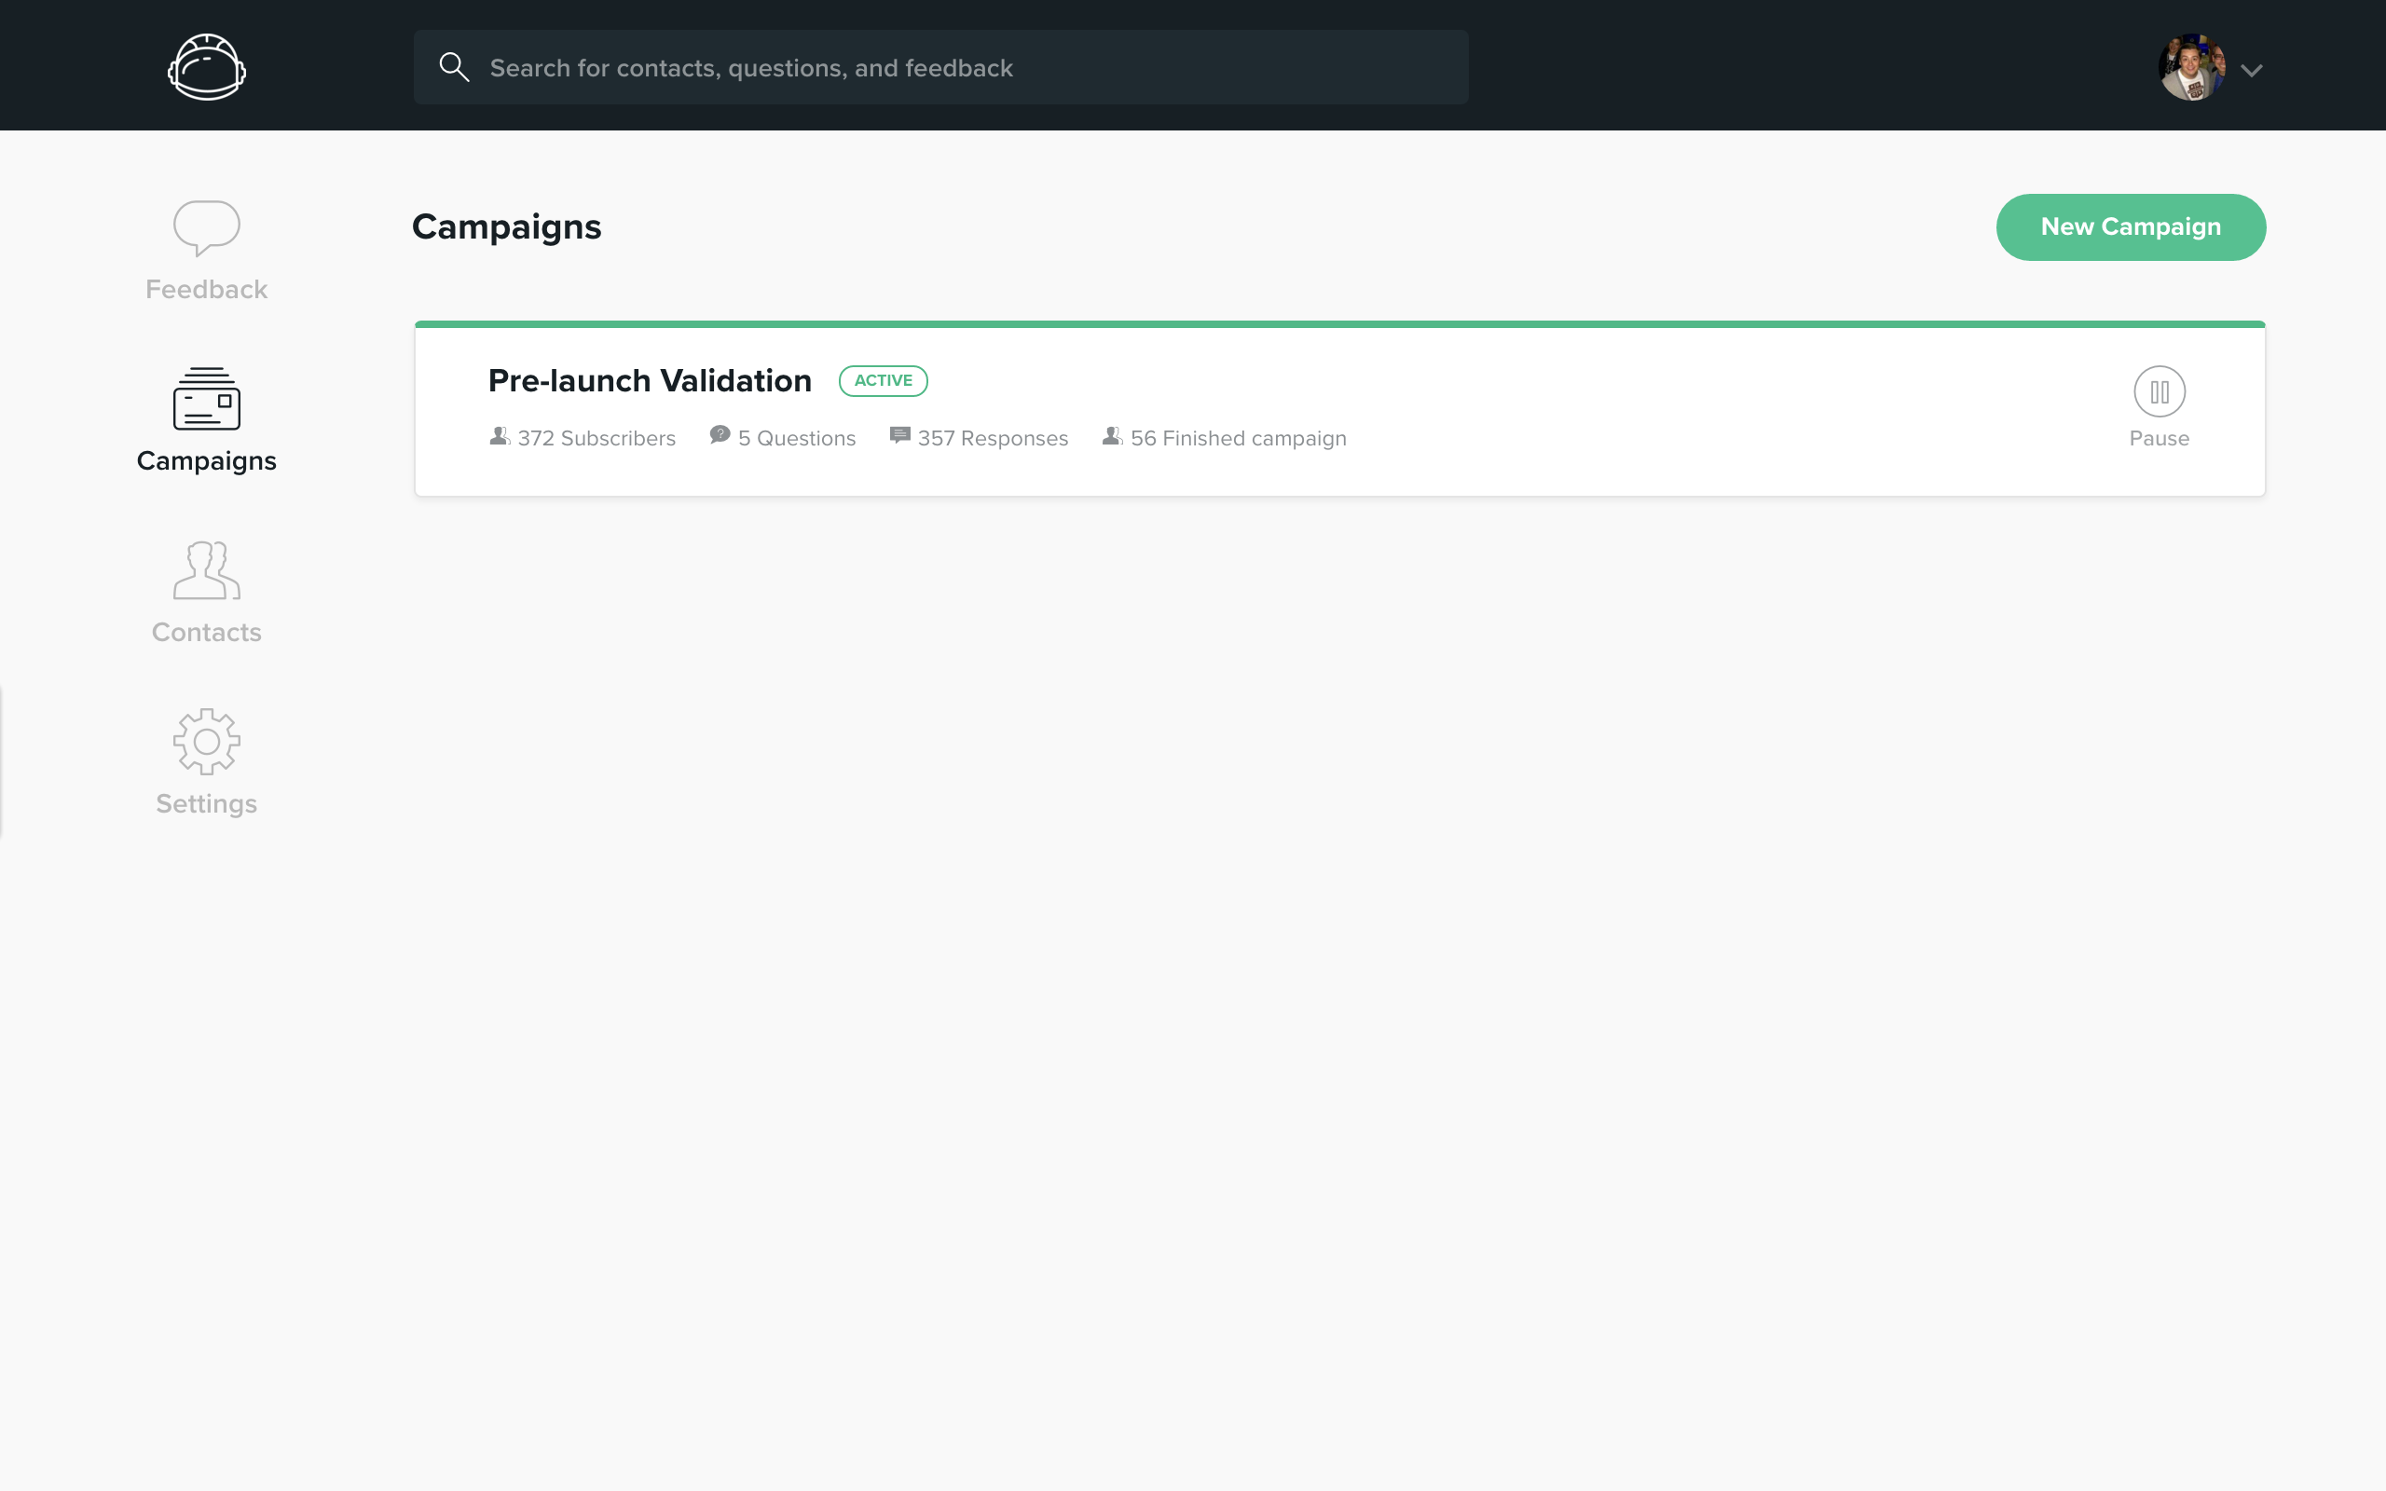Viewport: 2386px width, 1491px height.
Task: Click the responses chat icon
Action: pyautogui.click(x=899, y=436)
